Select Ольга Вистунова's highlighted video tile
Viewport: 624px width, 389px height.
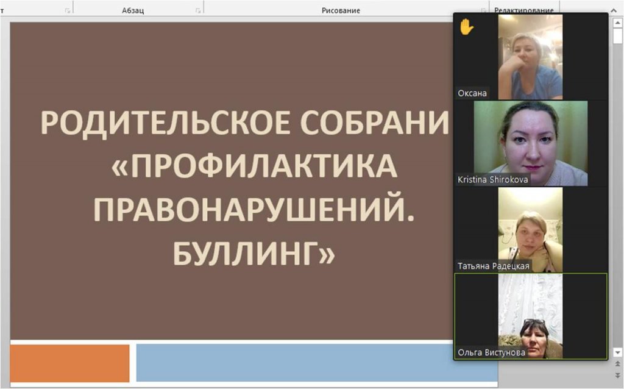click(x=530, y=316)
